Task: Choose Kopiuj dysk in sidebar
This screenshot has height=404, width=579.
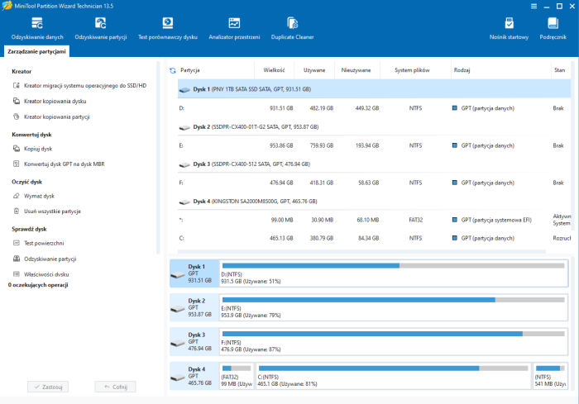Action: coord(32,149)
